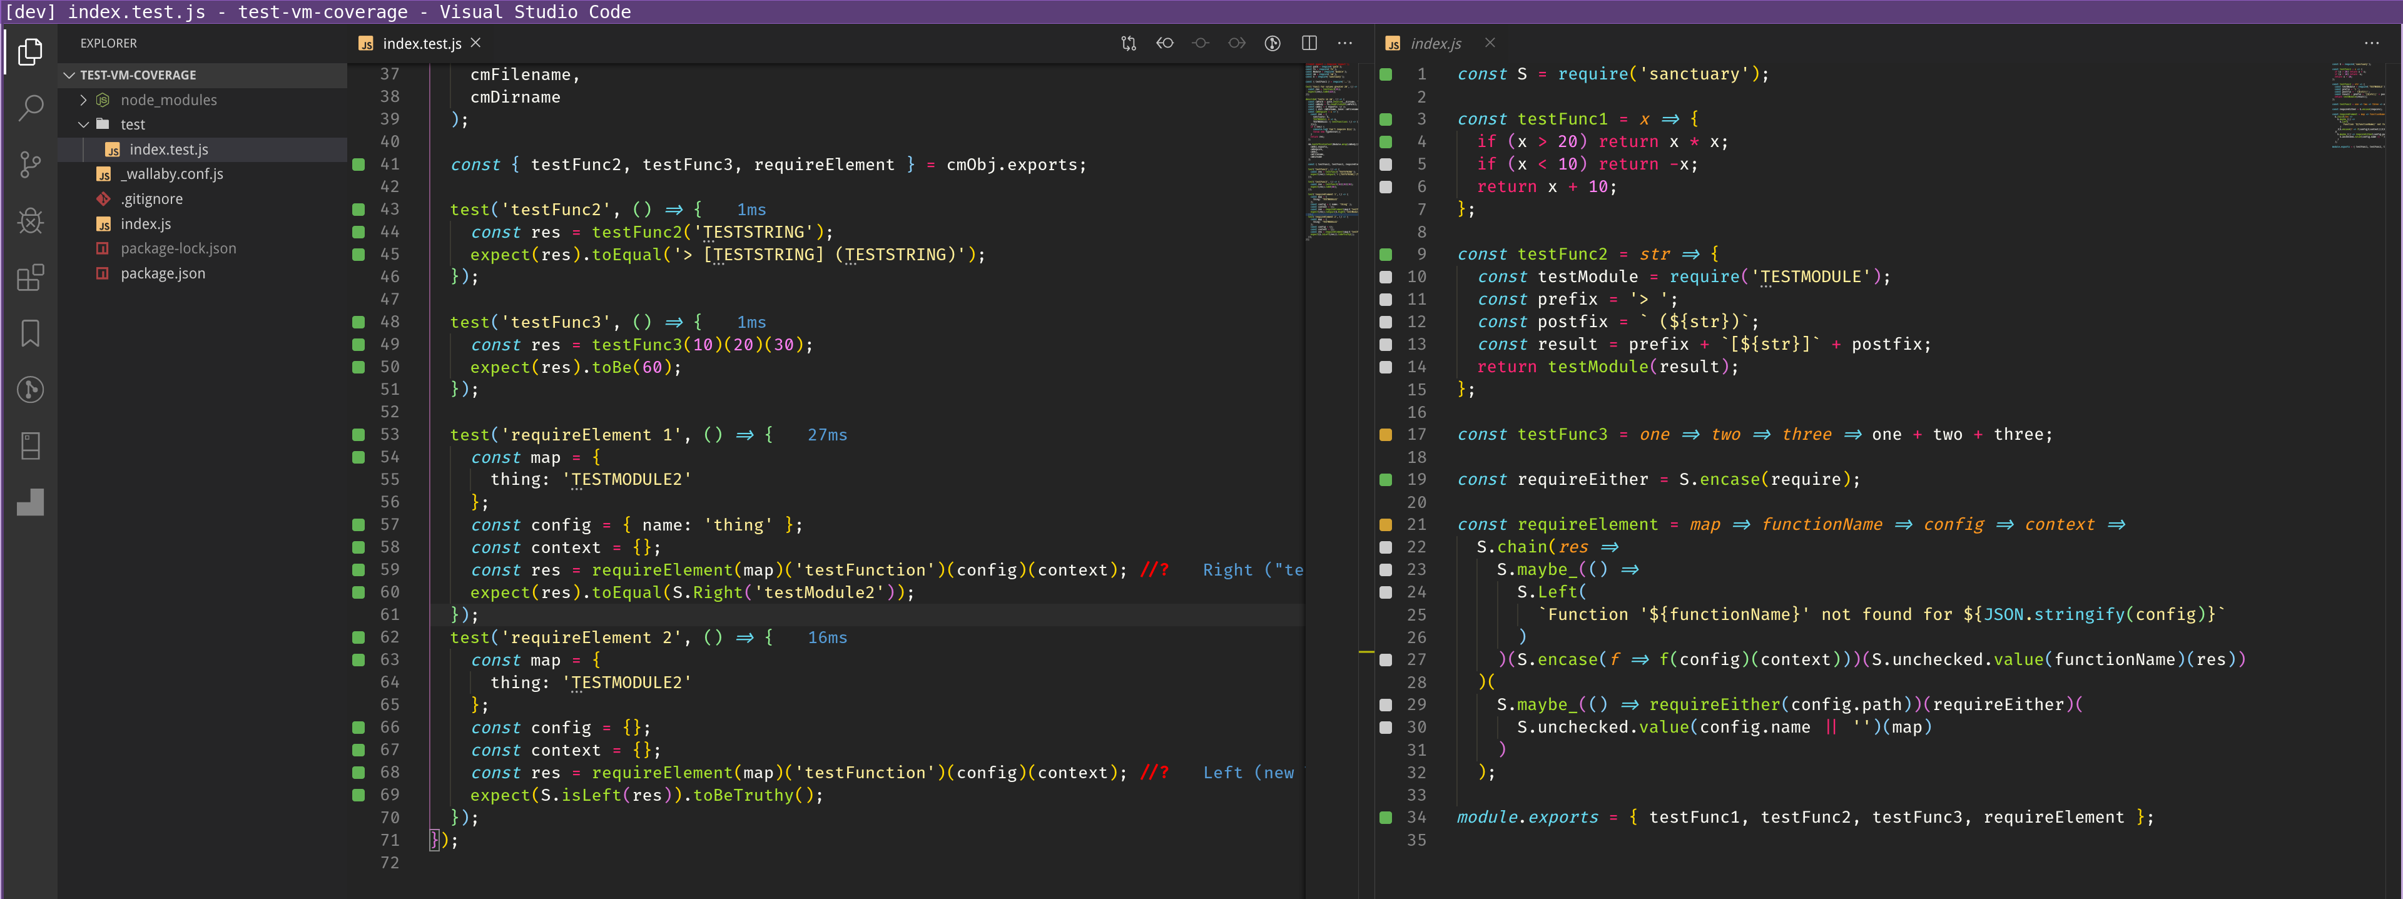This screenshot has width=2403, height=899.
Task: Click line number 48 in index.test.js
Action: point(389,322)
